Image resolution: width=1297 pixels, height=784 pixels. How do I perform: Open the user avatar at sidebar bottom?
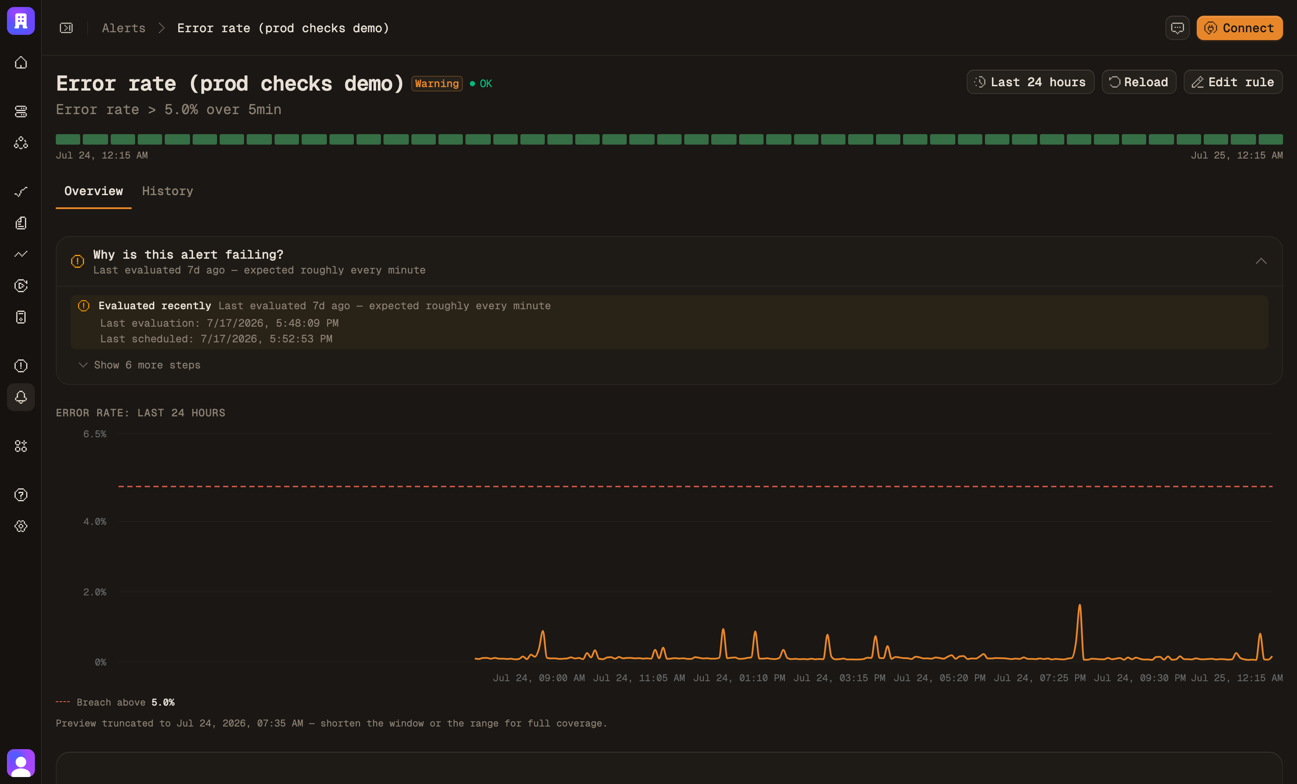[x=20, y=763]
